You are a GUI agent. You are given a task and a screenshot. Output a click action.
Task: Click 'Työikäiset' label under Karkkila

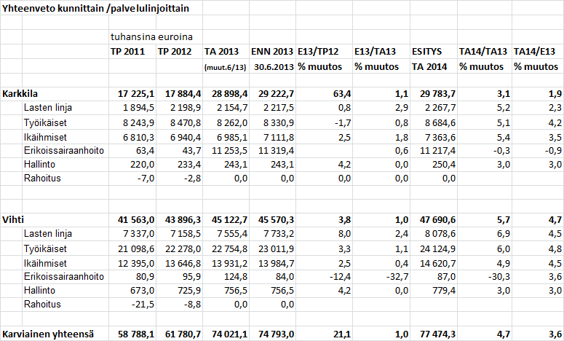[45, 123]
